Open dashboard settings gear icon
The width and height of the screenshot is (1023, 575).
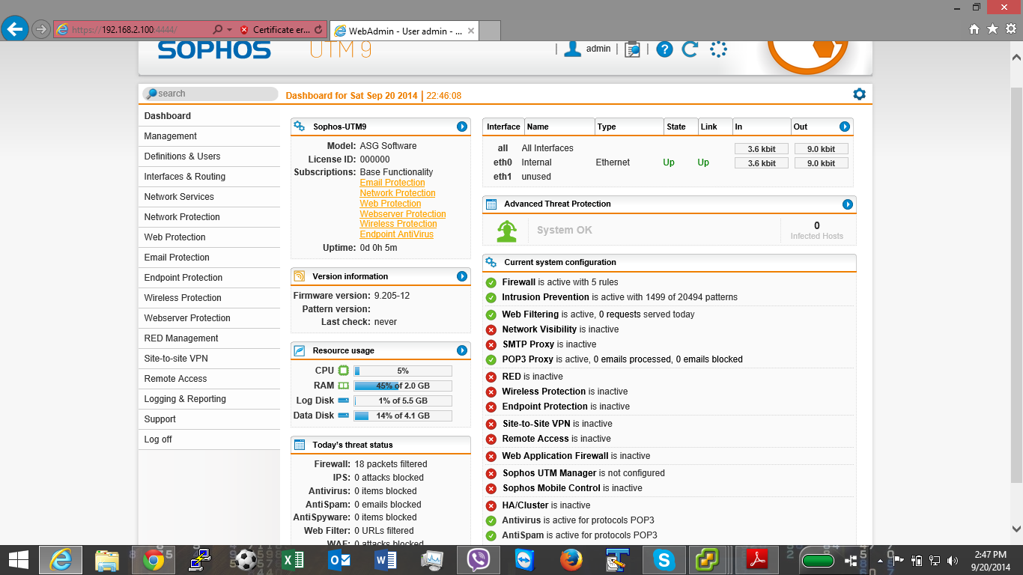tap(859, 94)
